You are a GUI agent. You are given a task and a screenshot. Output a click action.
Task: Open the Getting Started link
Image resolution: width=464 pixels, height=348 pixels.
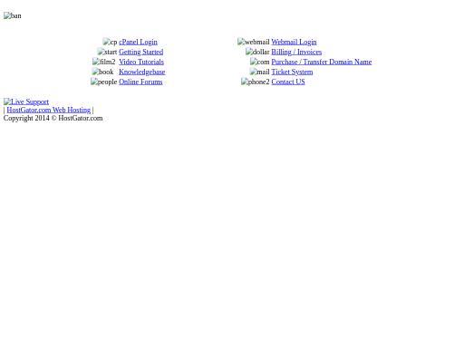pos(141,52)
